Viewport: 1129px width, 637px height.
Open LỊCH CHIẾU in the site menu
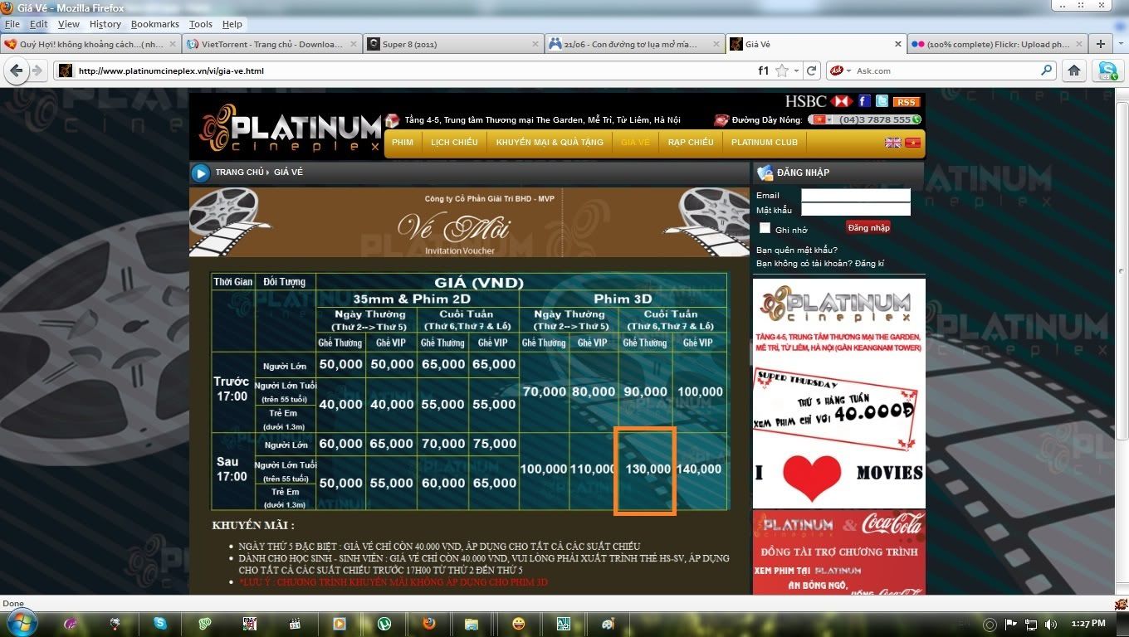(454, 143)
